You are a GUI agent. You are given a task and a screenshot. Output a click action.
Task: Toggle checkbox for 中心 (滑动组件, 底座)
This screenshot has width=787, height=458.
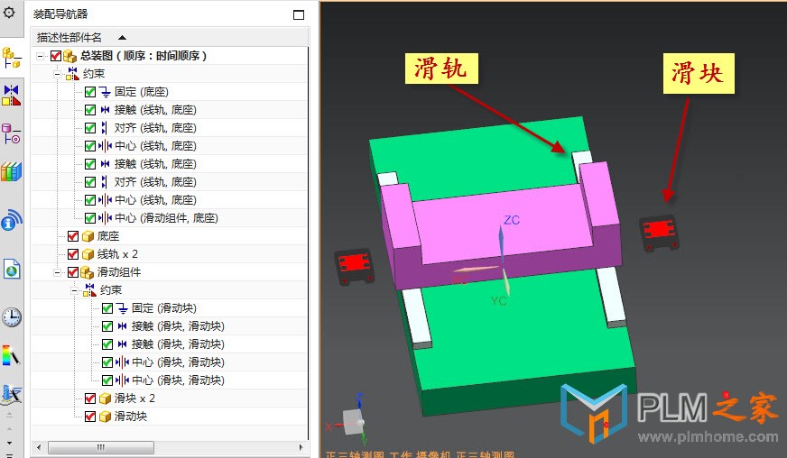click(x=90, y=218)
